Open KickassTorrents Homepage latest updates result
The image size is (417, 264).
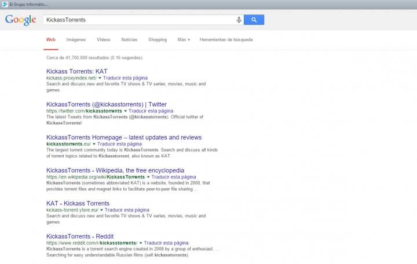point(124,137)
